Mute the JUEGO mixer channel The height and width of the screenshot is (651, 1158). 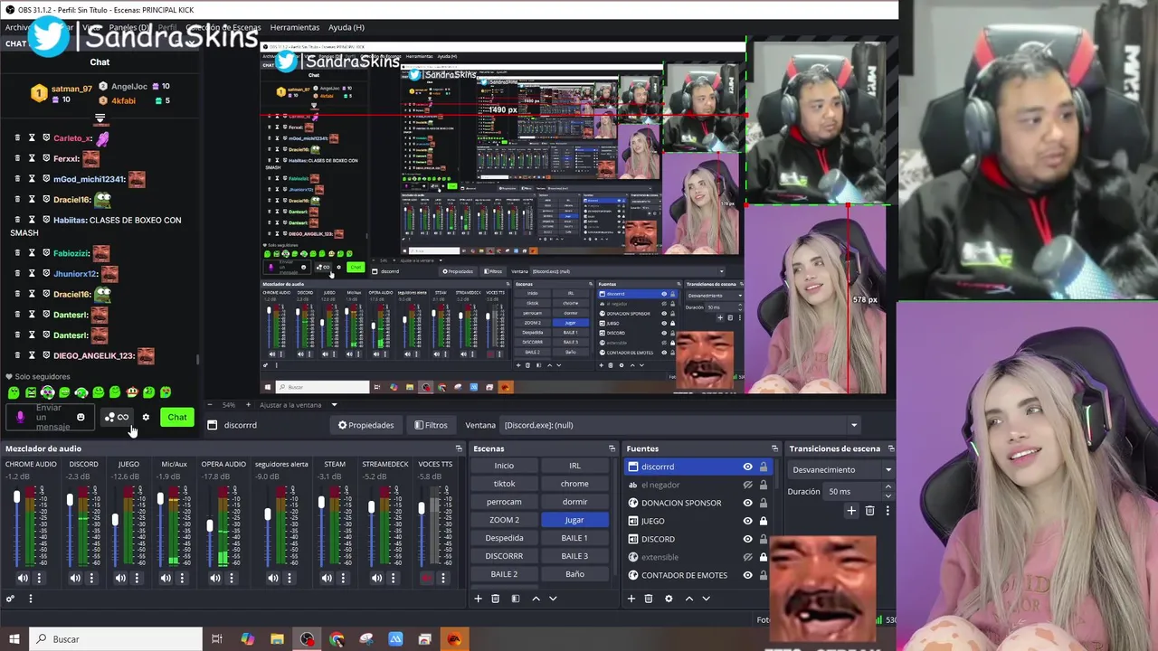(x=120, y=578)
